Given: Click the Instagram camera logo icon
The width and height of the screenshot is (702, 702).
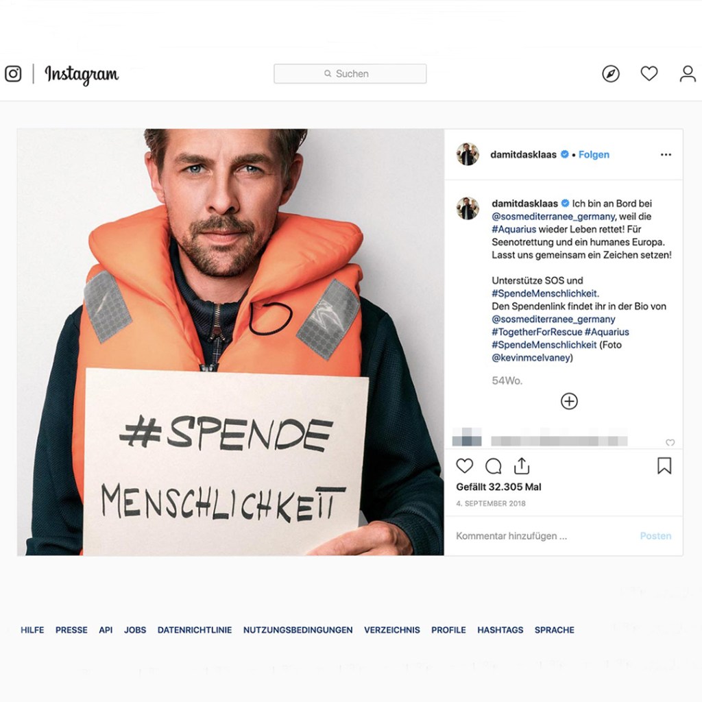Looking at the screenshot, I should point(13,74).
